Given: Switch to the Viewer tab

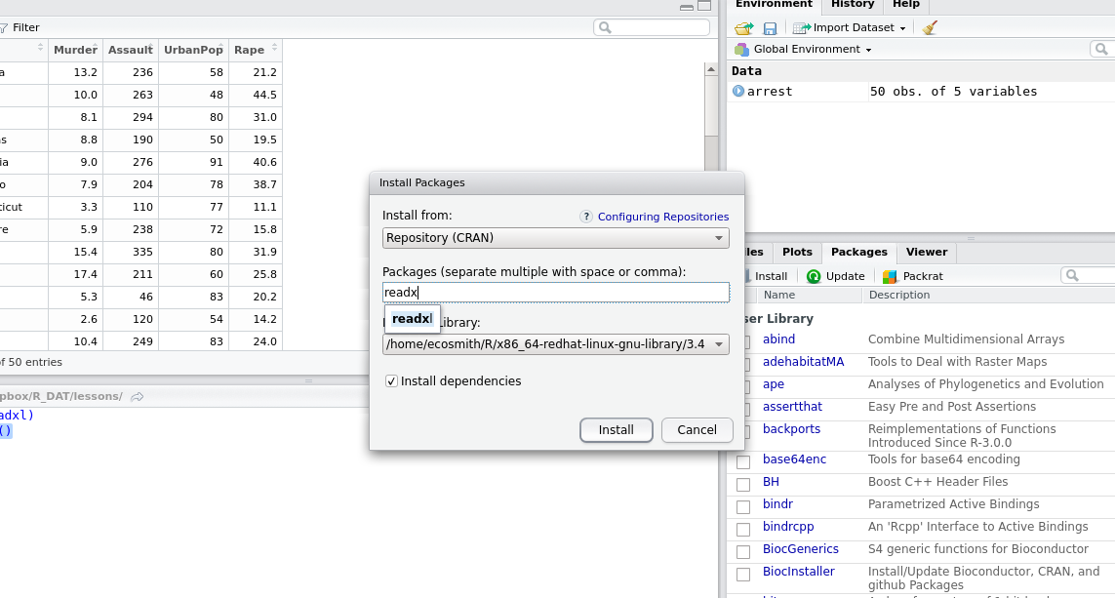Looking at the screenshot, I should click(x=927, y=252).
